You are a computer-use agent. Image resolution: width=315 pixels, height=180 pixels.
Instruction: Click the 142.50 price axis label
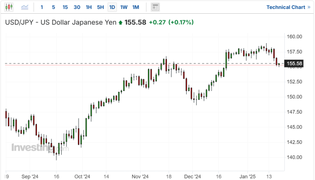pyautogui.click(x=294, y=142)
